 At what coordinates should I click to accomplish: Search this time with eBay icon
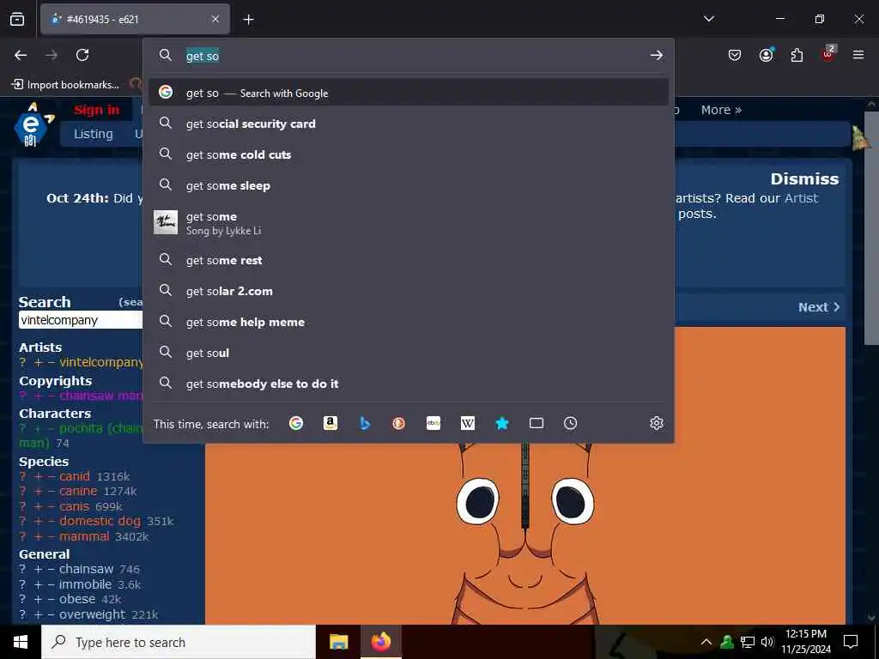point(433,423)
